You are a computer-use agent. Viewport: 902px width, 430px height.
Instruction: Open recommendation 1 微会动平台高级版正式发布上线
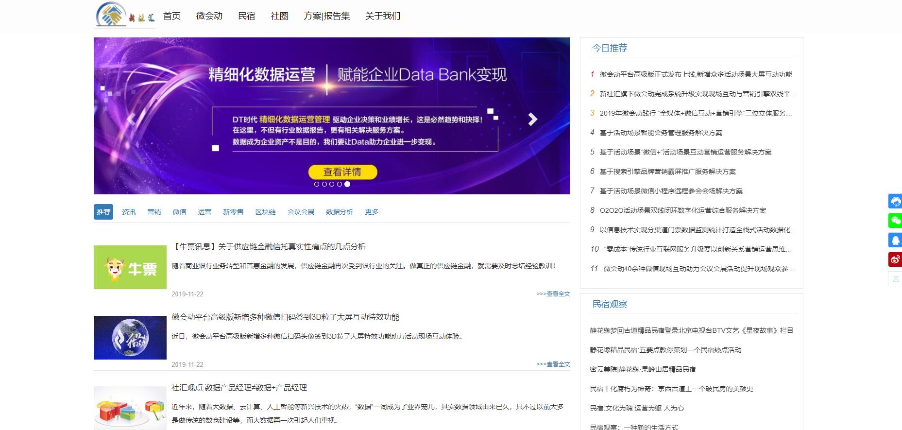(x=696, y=74)
